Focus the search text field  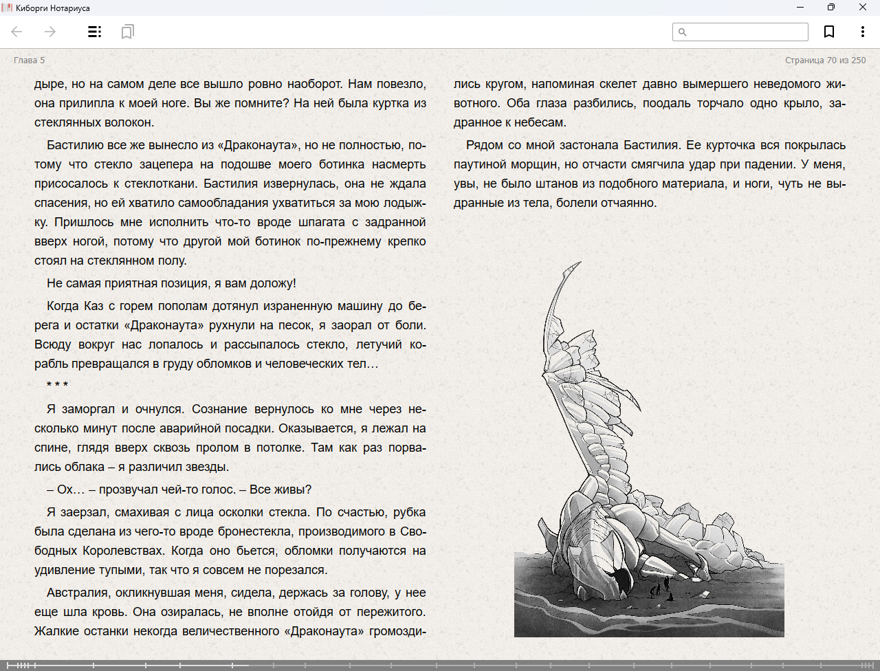pos(747,32)
